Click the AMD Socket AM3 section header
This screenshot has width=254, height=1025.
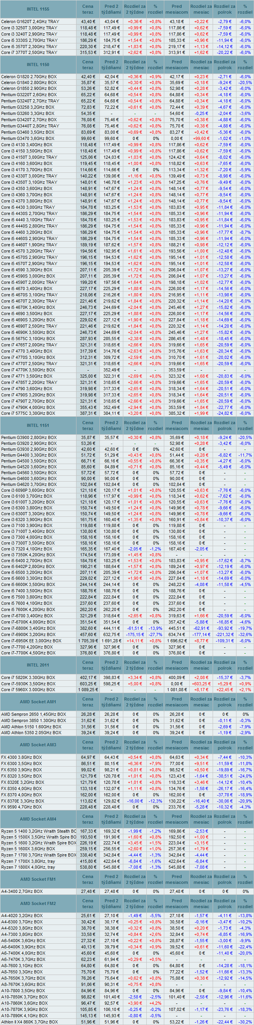coord(38,744)
